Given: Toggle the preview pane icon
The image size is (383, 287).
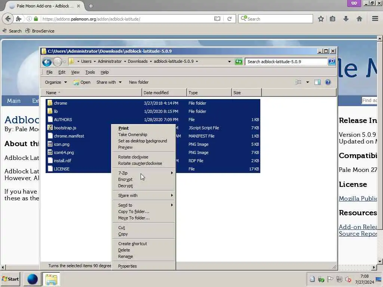Looking at the screenshot, I should [x=318, y=82].
